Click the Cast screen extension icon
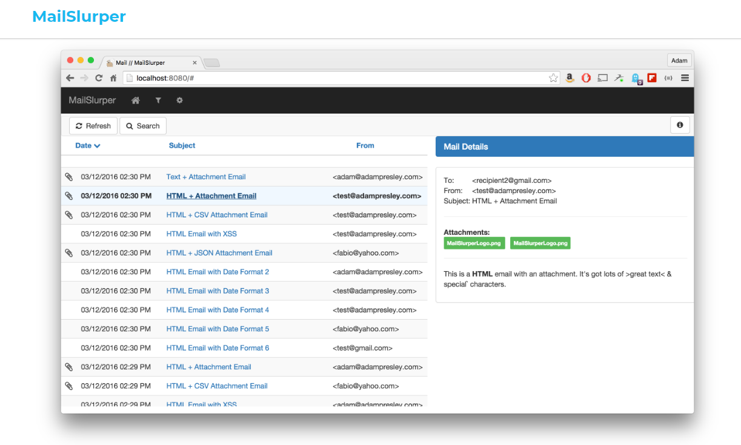This screenshot has height=445, width=741. [602, 78]
